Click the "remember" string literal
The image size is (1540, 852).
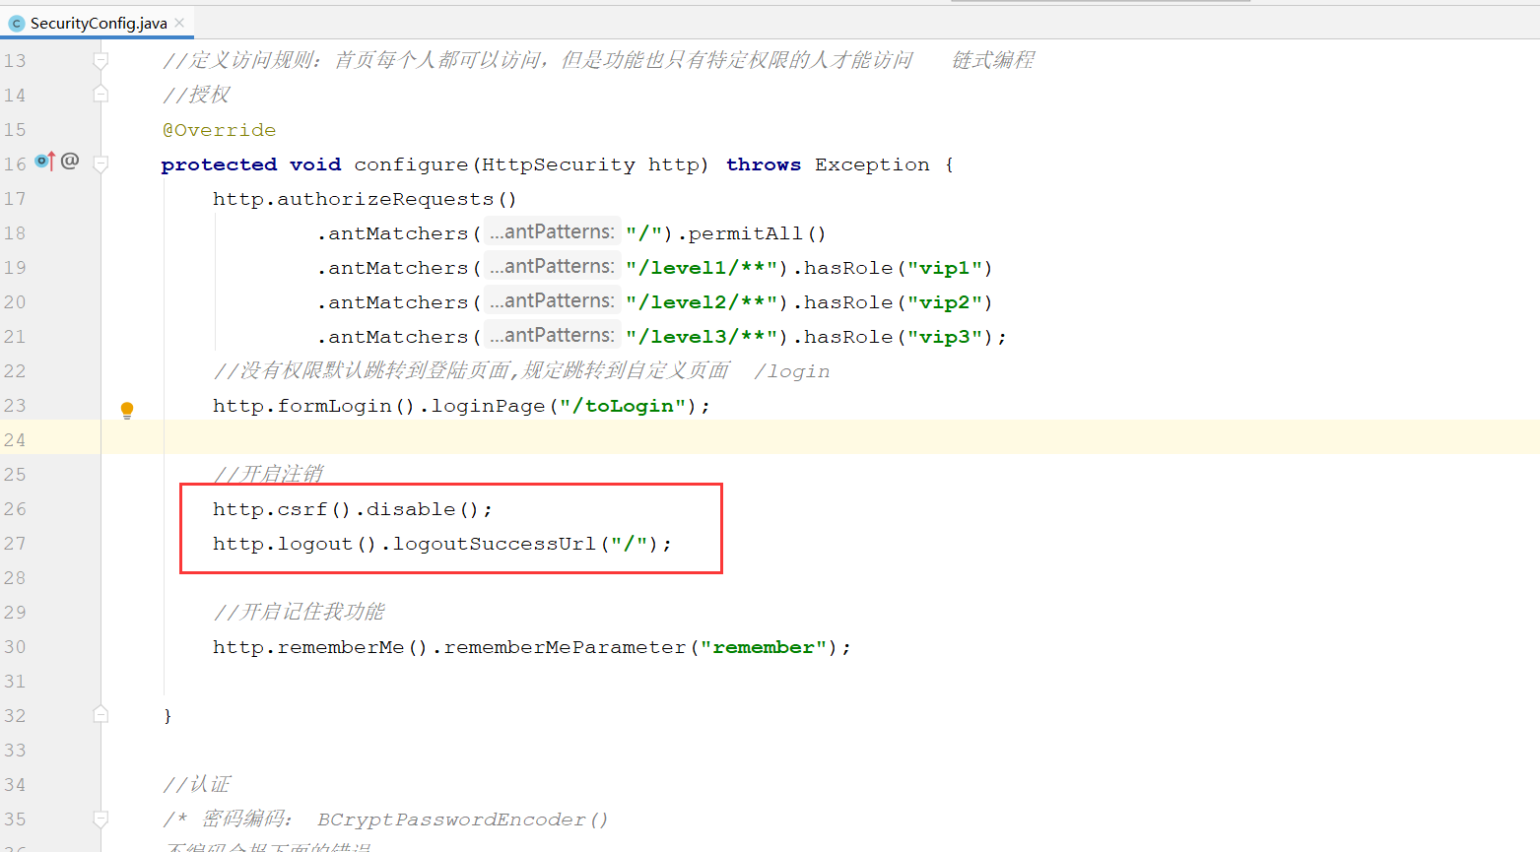[x=764, y=647]
